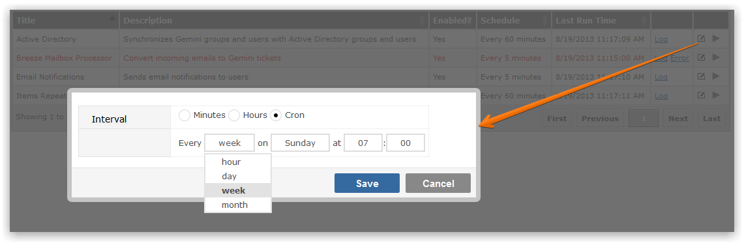
Task: Run the Active Directory job with its play icon
Action: click(717, 38)
